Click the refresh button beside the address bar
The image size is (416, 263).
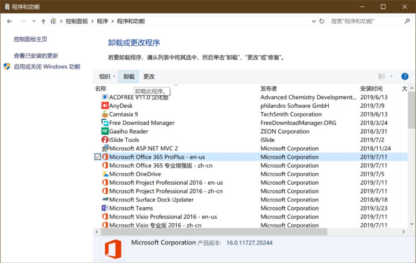[322, 21]
